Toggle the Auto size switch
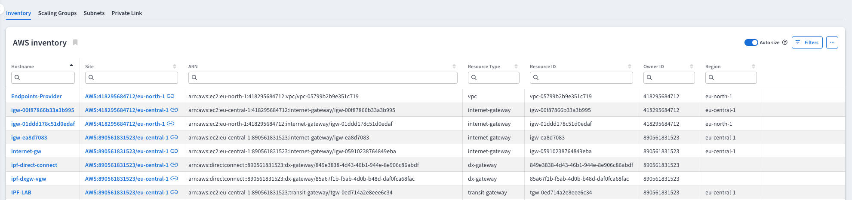The height and width of the screenshot is (200, 852). (x=751, y=42)
